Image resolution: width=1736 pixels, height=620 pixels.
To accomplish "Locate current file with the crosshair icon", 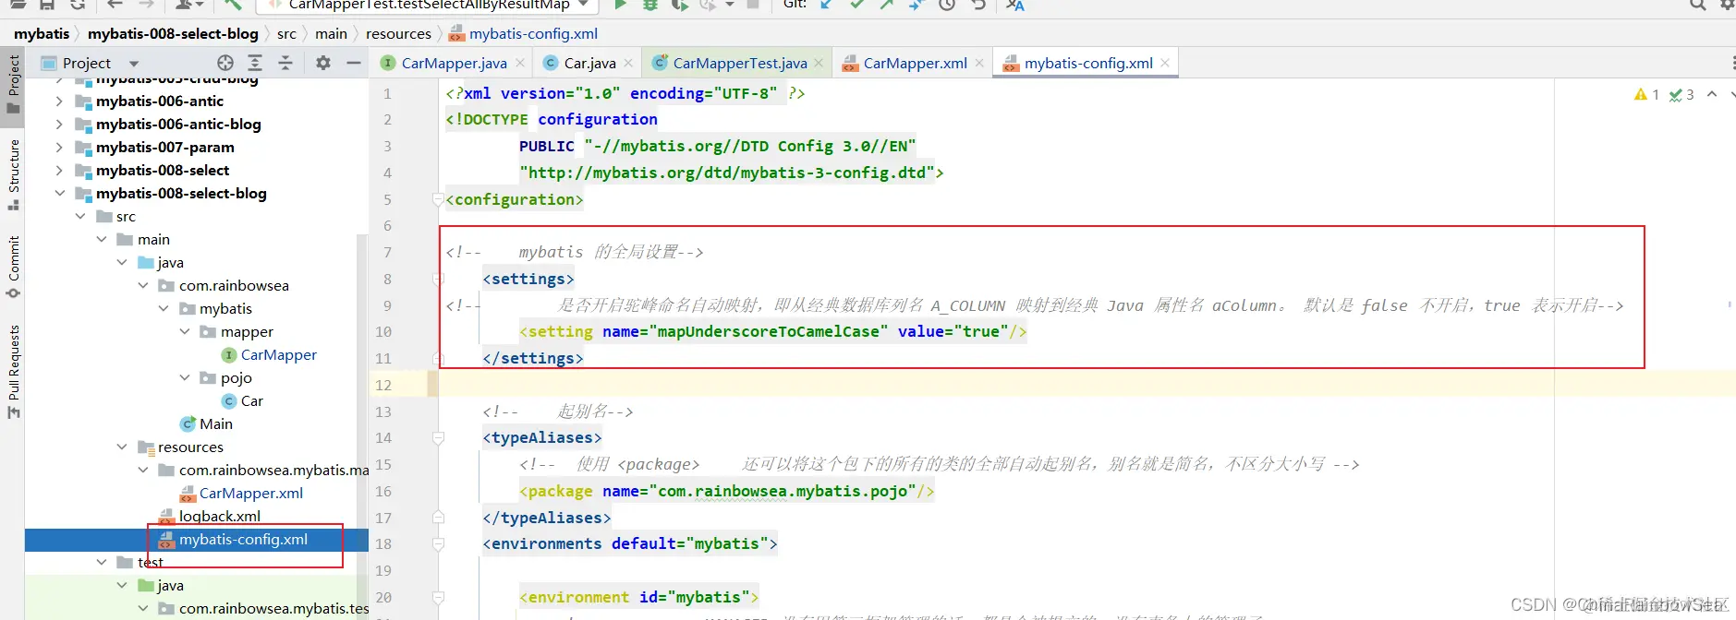I will [225, 63].
